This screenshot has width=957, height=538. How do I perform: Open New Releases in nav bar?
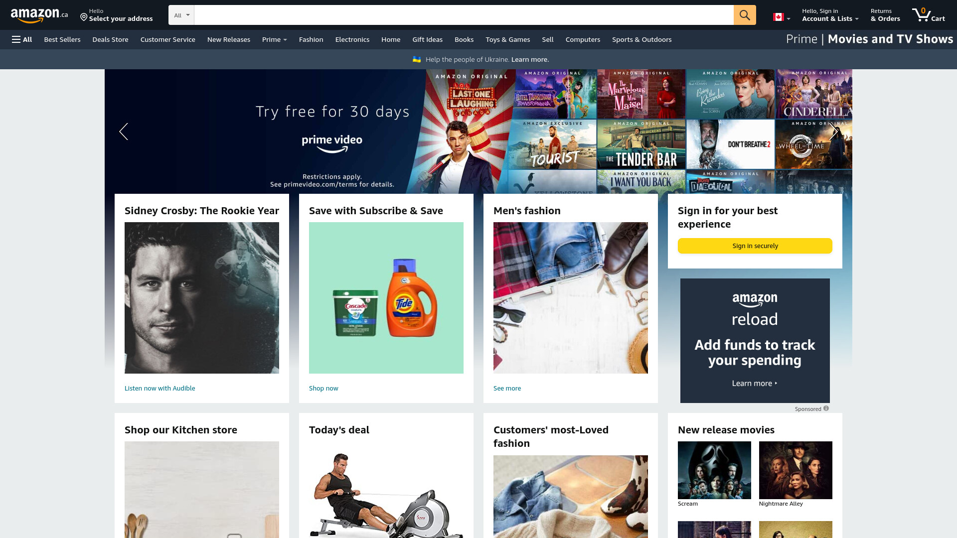click(229, 39)
